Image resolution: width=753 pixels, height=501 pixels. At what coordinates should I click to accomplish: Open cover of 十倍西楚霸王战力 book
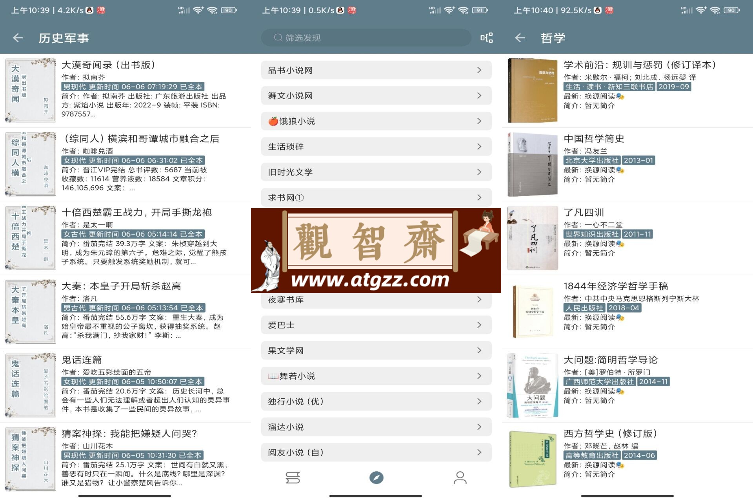[31, 238]
